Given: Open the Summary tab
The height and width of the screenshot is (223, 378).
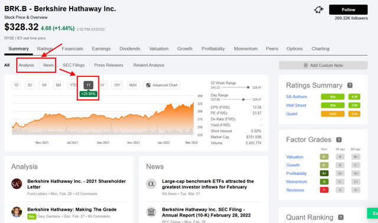Looking at the screenshot, I should pyautogui.click(x=18, y=49).
